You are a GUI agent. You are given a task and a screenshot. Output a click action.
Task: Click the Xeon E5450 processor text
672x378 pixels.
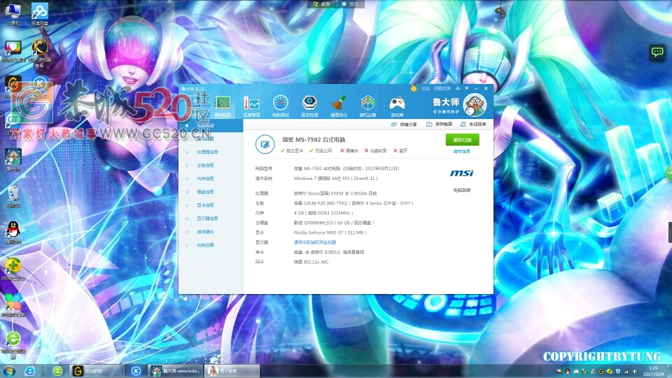(335, 193)
